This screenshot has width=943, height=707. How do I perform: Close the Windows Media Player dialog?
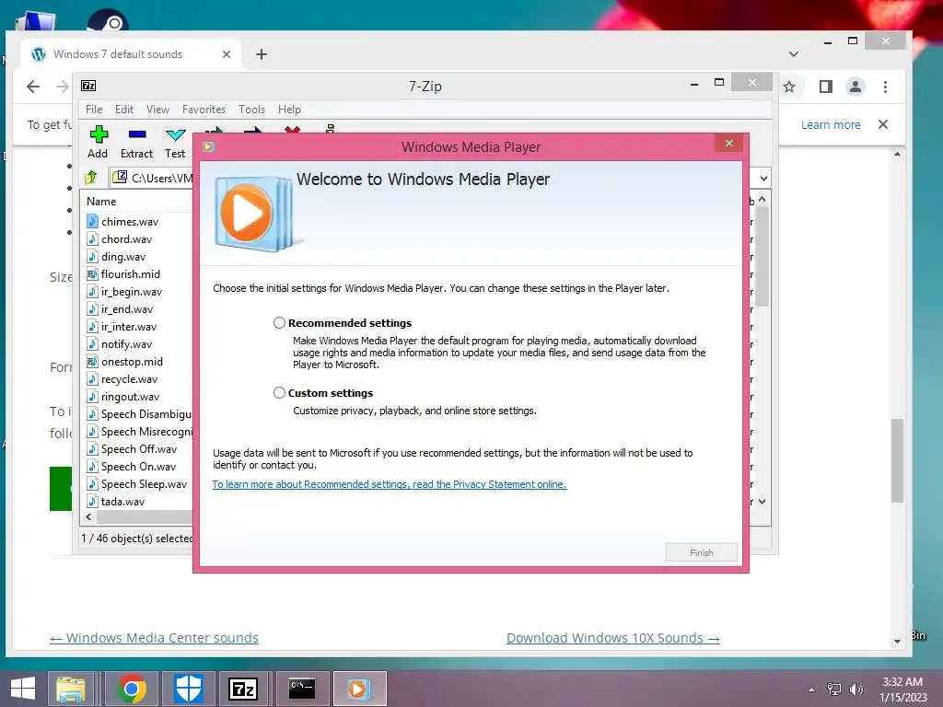click(x=729, y=143)
